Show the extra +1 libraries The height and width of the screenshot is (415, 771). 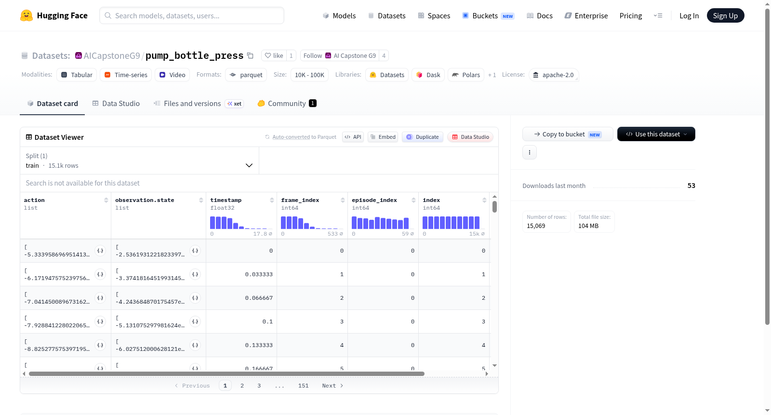492,75
